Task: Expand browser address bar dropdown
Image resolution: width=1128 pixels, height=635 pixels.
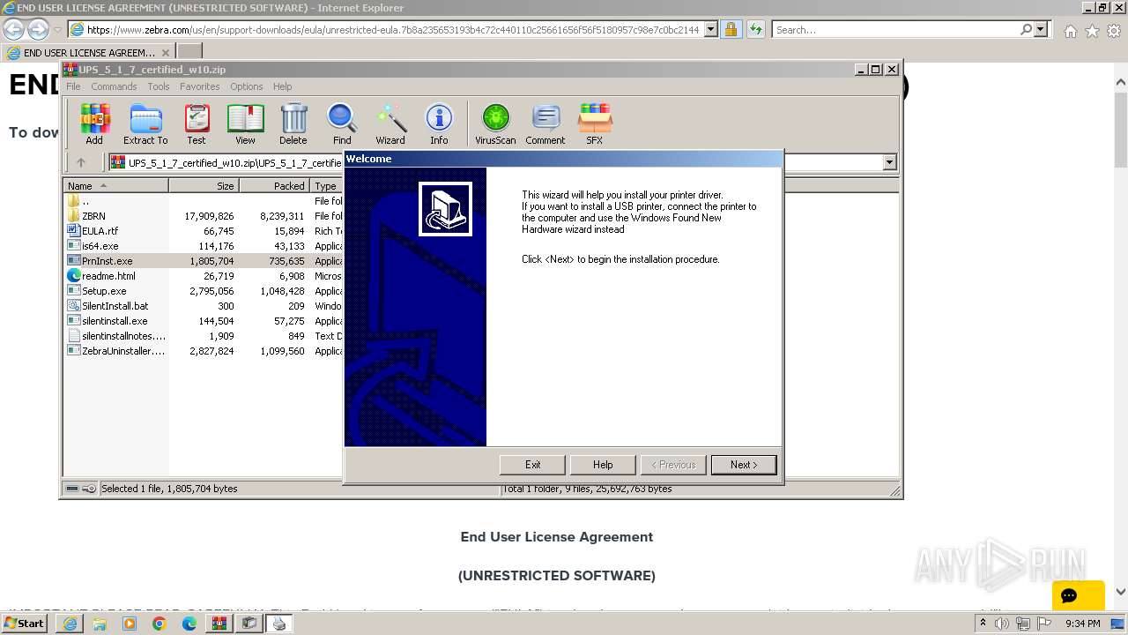Action: click(712, 29)
